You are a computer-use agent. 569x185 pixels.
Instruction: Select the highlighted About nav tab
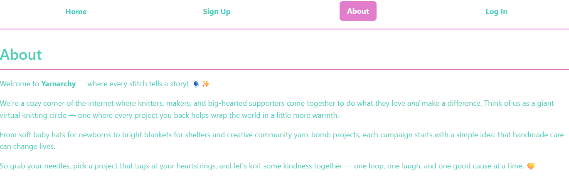358,11
